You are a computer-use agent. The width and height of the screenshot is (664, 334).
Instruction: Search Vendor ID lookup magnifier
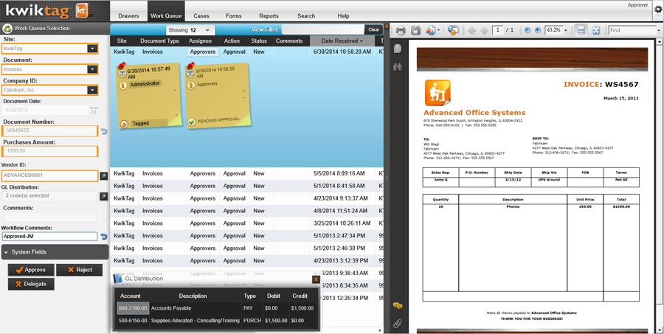click(104, 175)
